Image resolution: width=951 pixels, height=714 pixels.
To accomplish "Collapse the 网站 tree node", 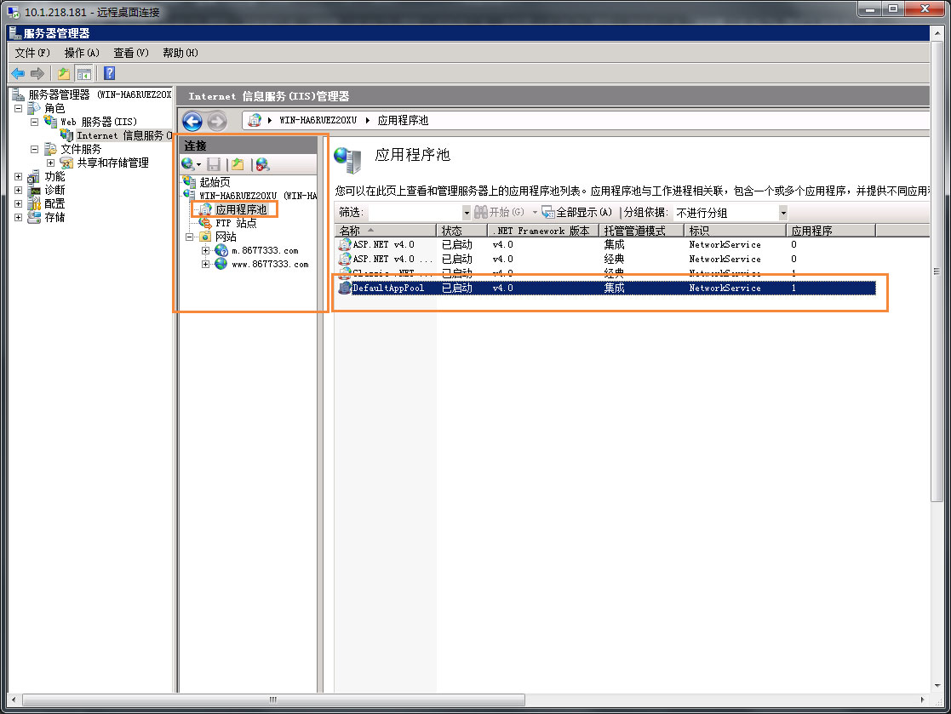I will (191, 237).
